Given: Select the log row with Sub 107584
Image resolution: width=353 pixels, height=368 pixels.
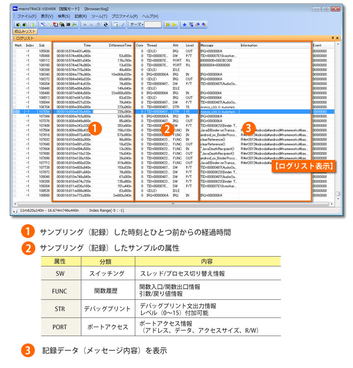Looking at the screenshot, I should (x=174, y=130).
